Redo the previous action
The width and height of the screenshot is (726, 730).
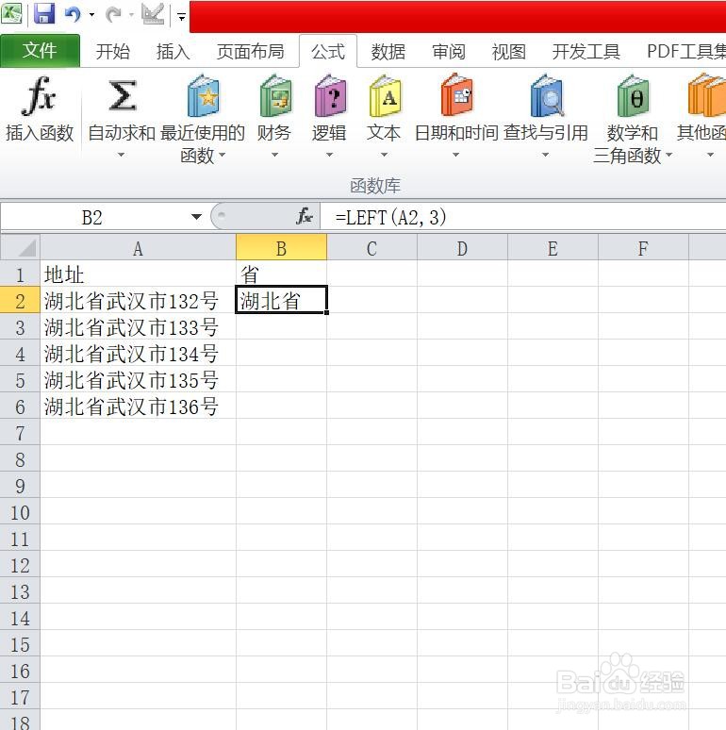point(113,14)
